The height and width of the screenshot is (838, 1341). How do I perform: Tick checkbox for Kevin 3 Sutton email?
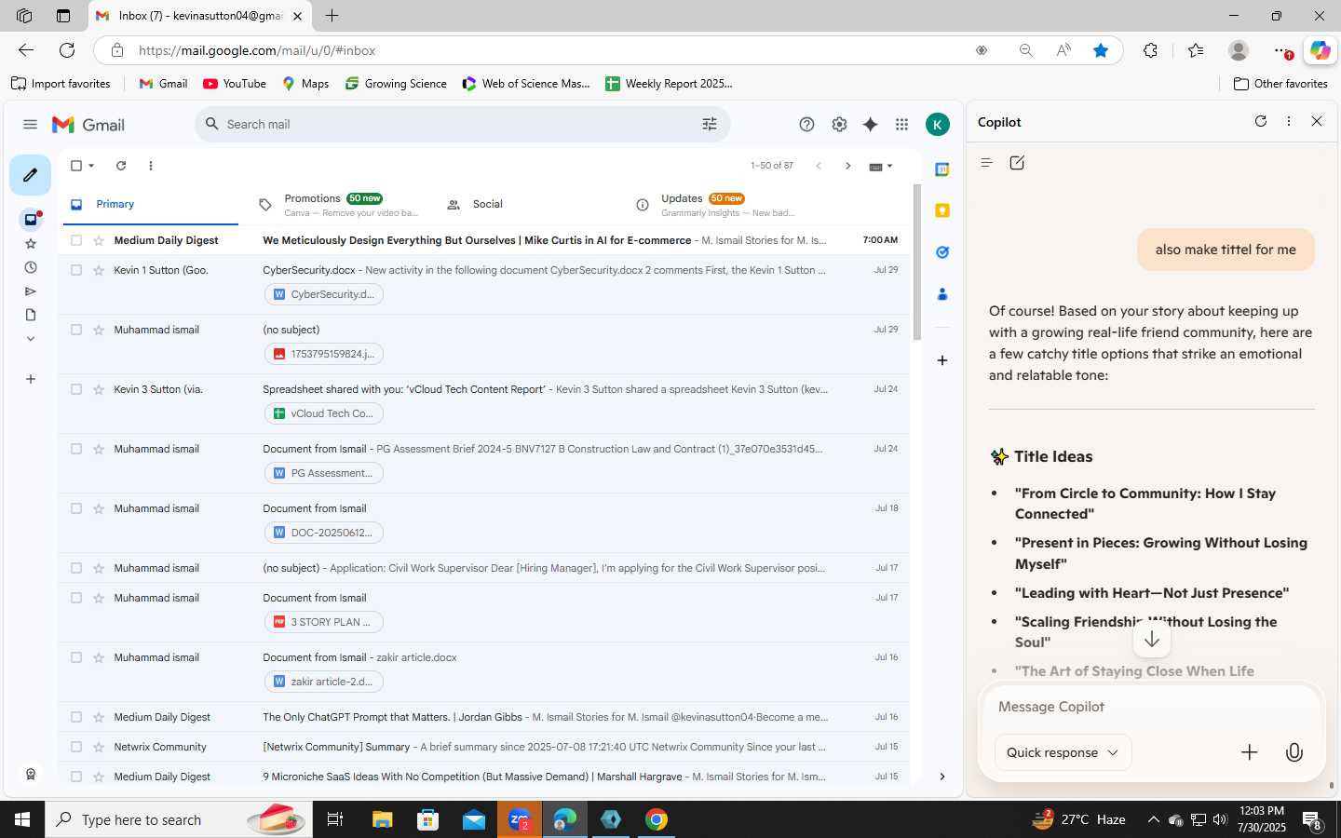click(76, 389)
